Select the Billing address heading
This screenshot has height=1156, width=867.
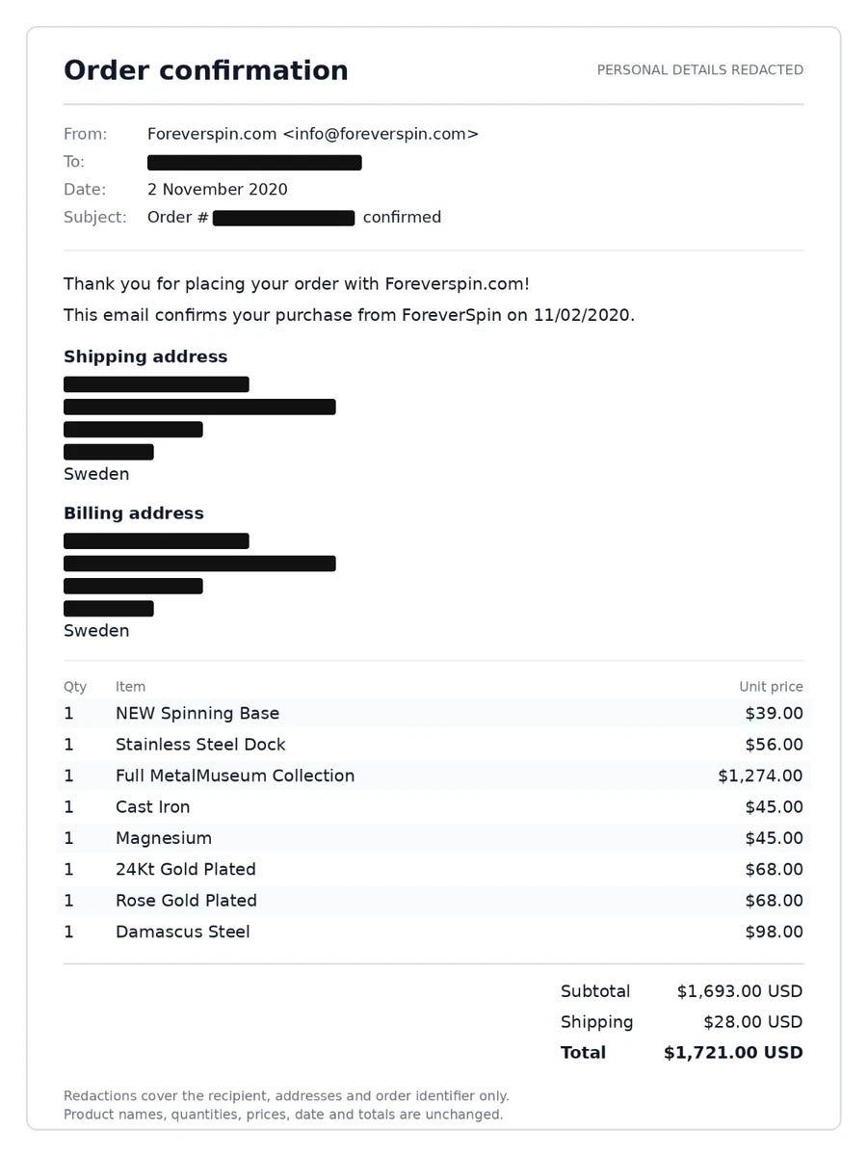pyautogui.click(x=134, y=513)
